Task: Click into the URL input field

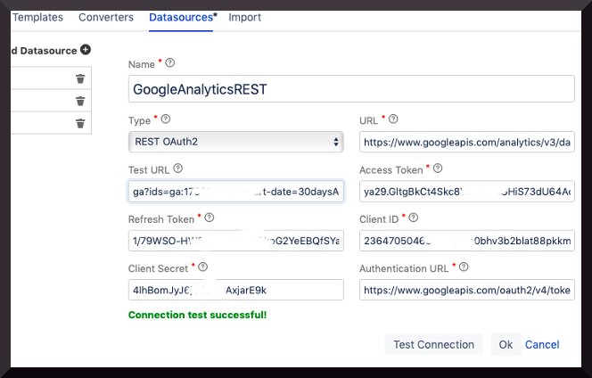Action: tap(467, 142)
